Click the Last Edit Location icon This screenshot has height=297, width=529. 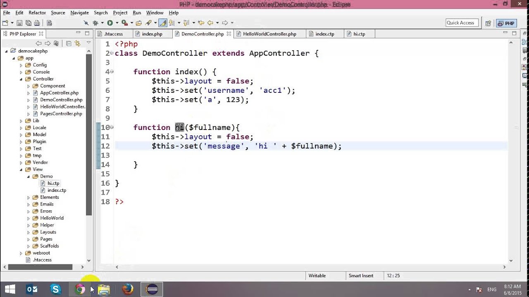(x=201, y=23)
